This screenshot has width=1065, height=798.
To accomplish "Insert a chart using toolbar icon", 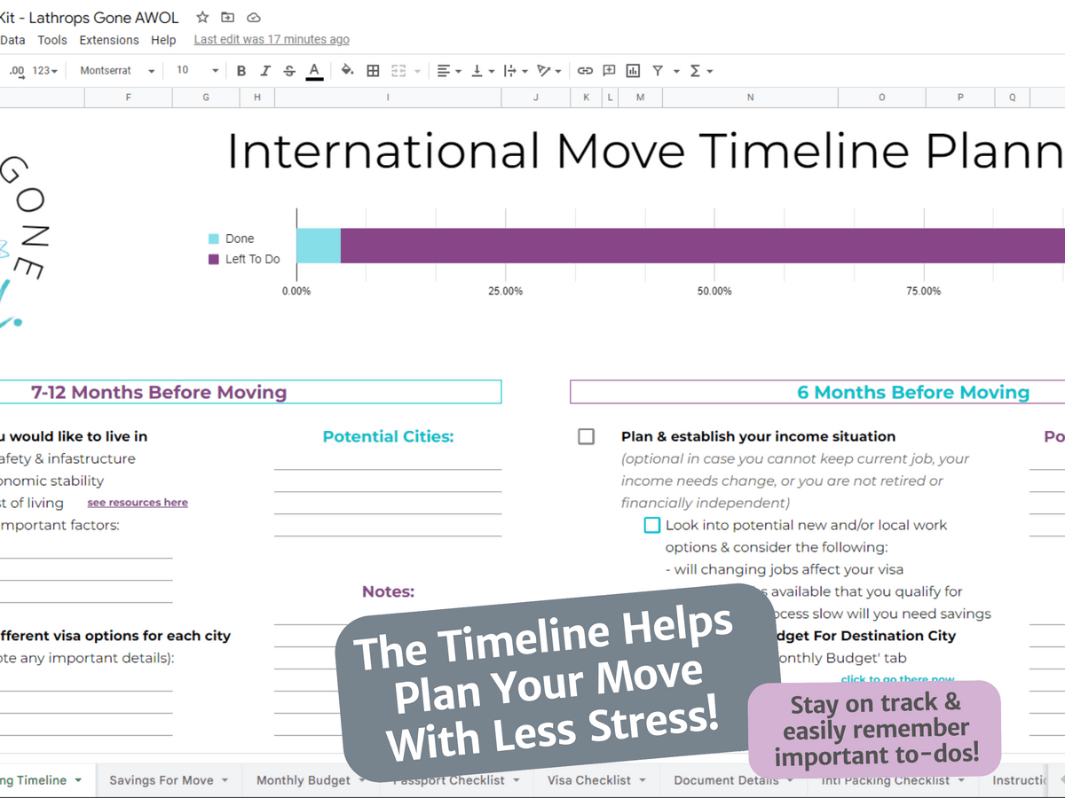I will pos(633,71).
